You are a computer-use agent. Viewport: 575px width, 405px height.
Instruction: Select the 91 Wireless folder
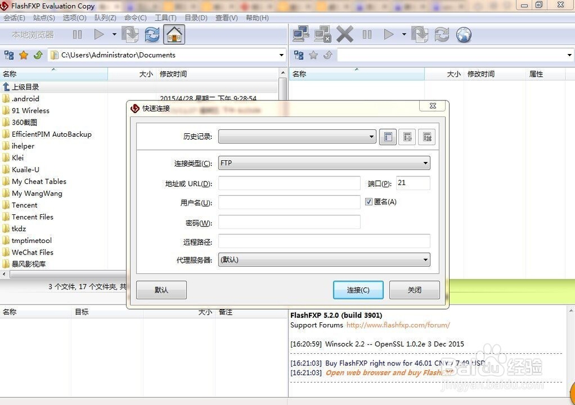click(30, 110)
